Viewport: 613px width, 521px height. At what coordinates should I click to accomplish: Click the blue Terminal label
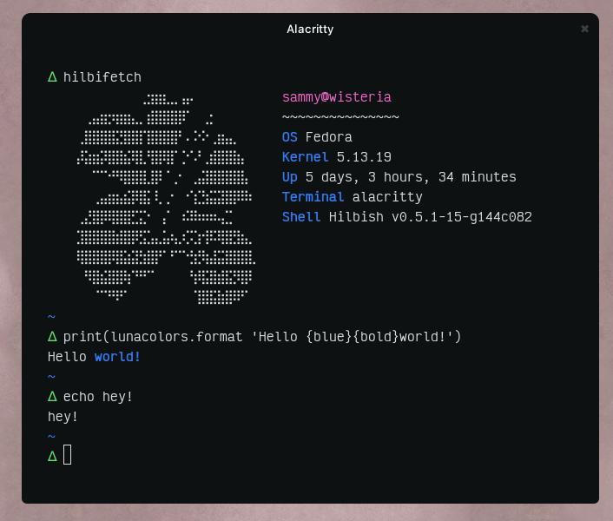(313, 197)
